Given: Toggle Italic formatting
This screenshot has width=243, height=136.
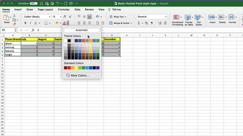Looking at the screenshot, I should click(30, 23).
